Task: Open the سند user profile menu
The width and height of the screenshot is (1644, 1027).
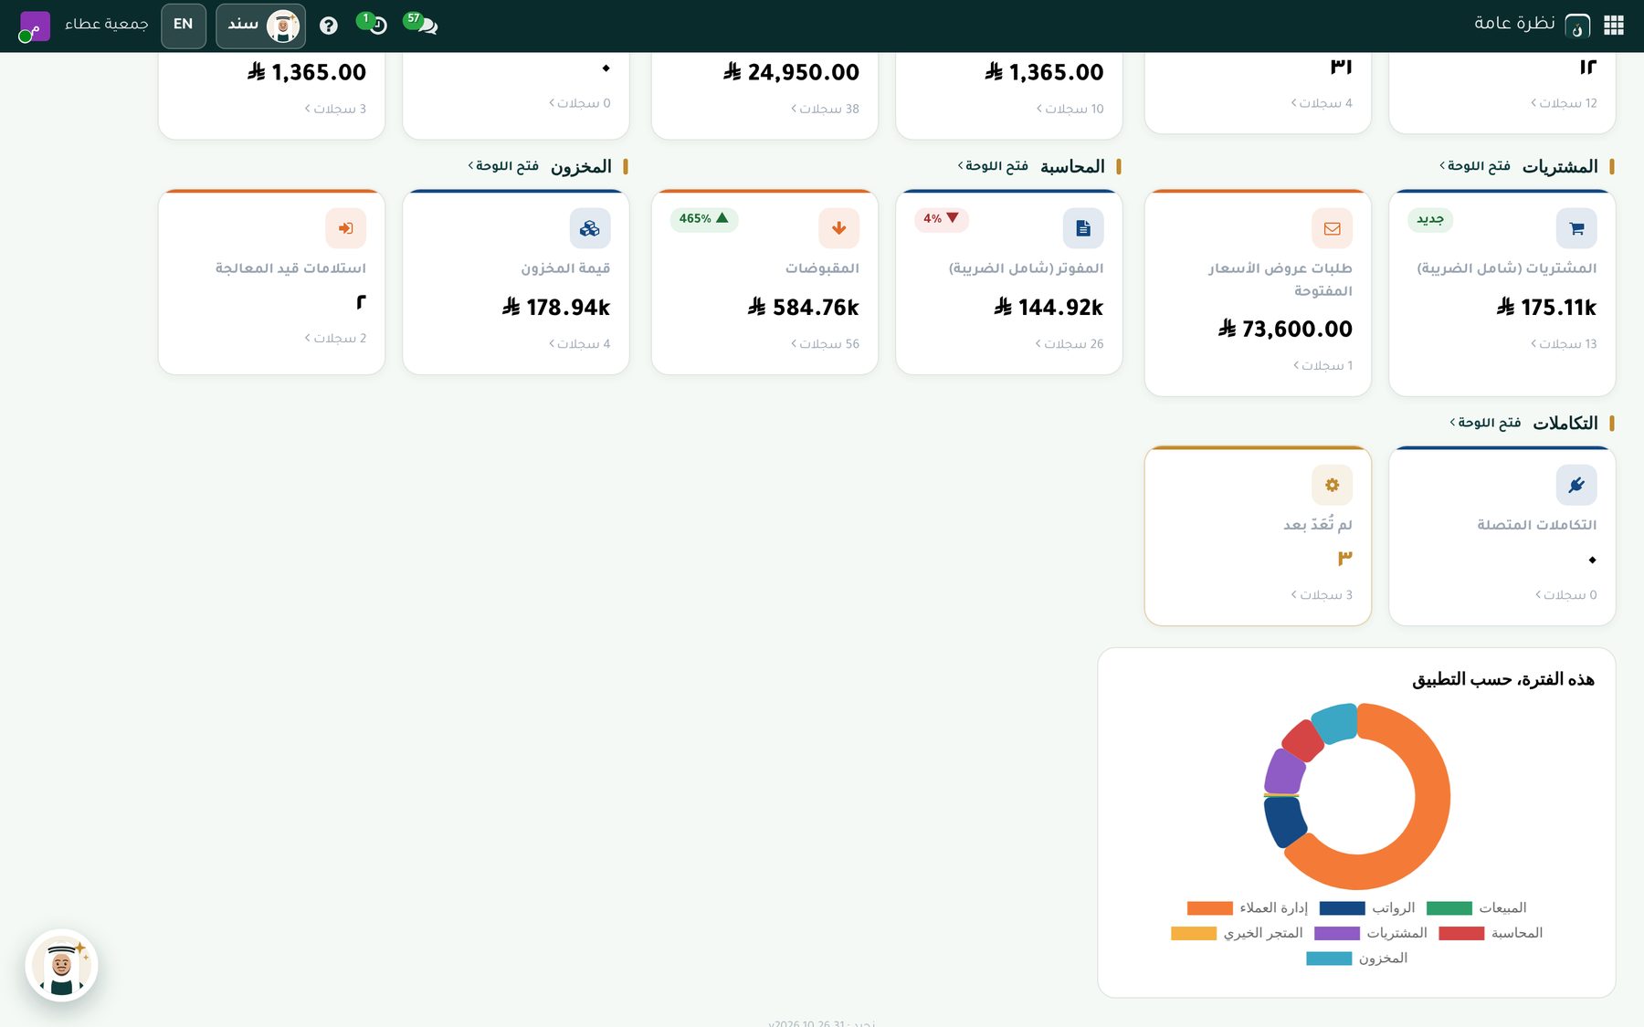Action: (260, 26)
